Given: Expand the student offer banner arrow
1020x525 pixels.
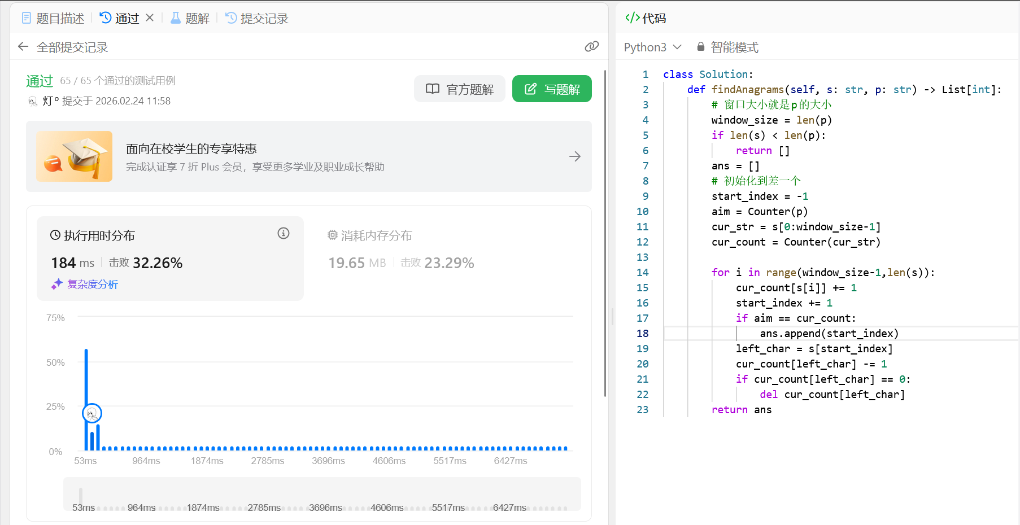Looking at the screenshot, I should [x=574, y=156].
